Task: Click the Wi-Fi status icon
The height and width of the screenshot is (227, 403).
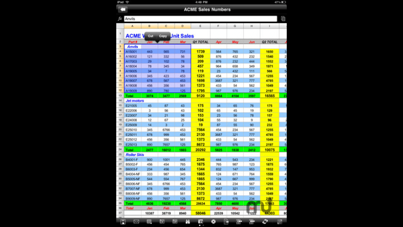Action: point(127,2)
